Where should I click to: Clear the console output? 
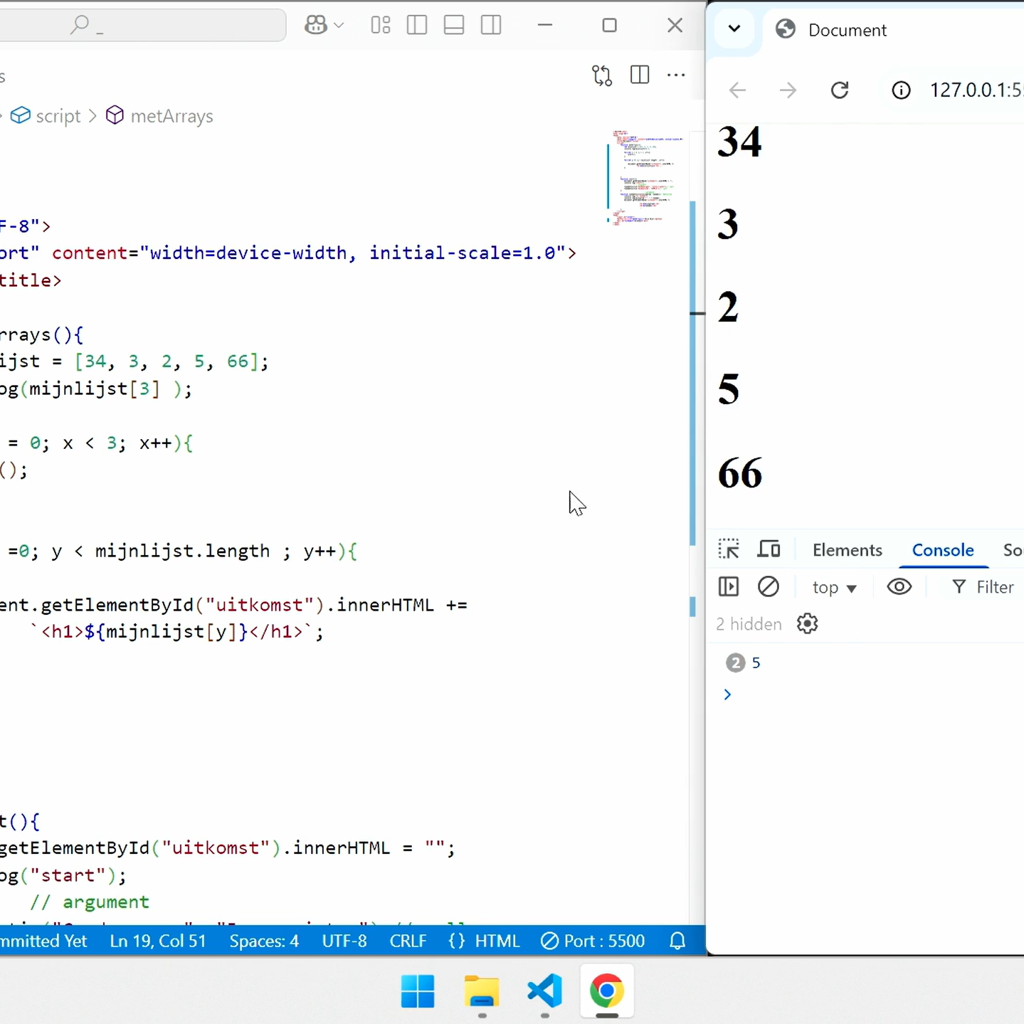coord(769,587)
